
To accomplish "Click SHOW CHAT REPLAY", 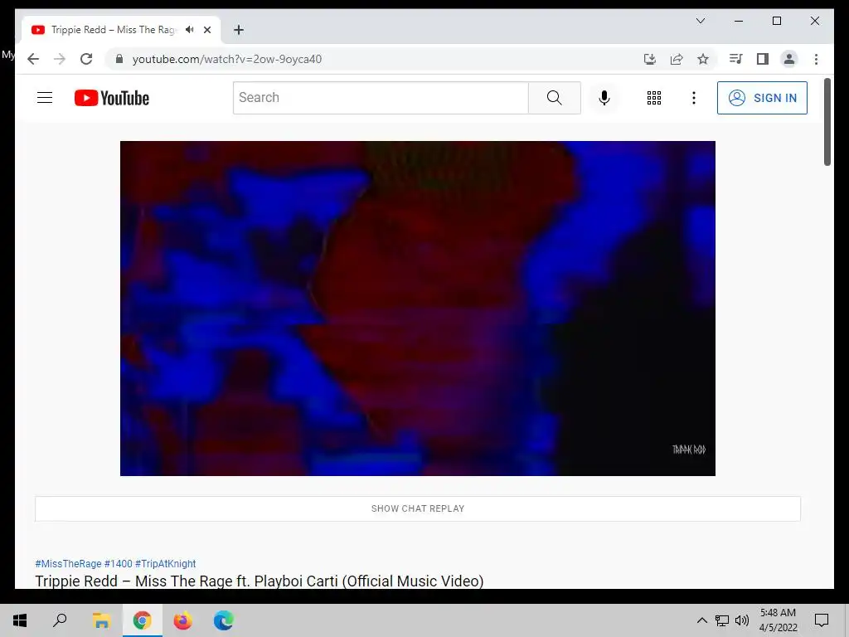I will pyautogui.click(x=418, y=508).
